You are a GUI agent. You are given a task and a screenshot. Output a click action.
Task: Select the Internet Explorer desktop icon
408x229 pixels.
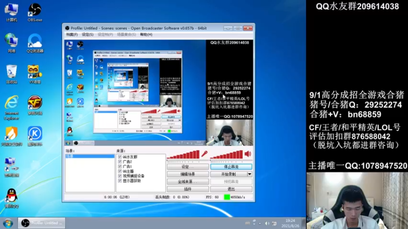[x=11, y=107]
